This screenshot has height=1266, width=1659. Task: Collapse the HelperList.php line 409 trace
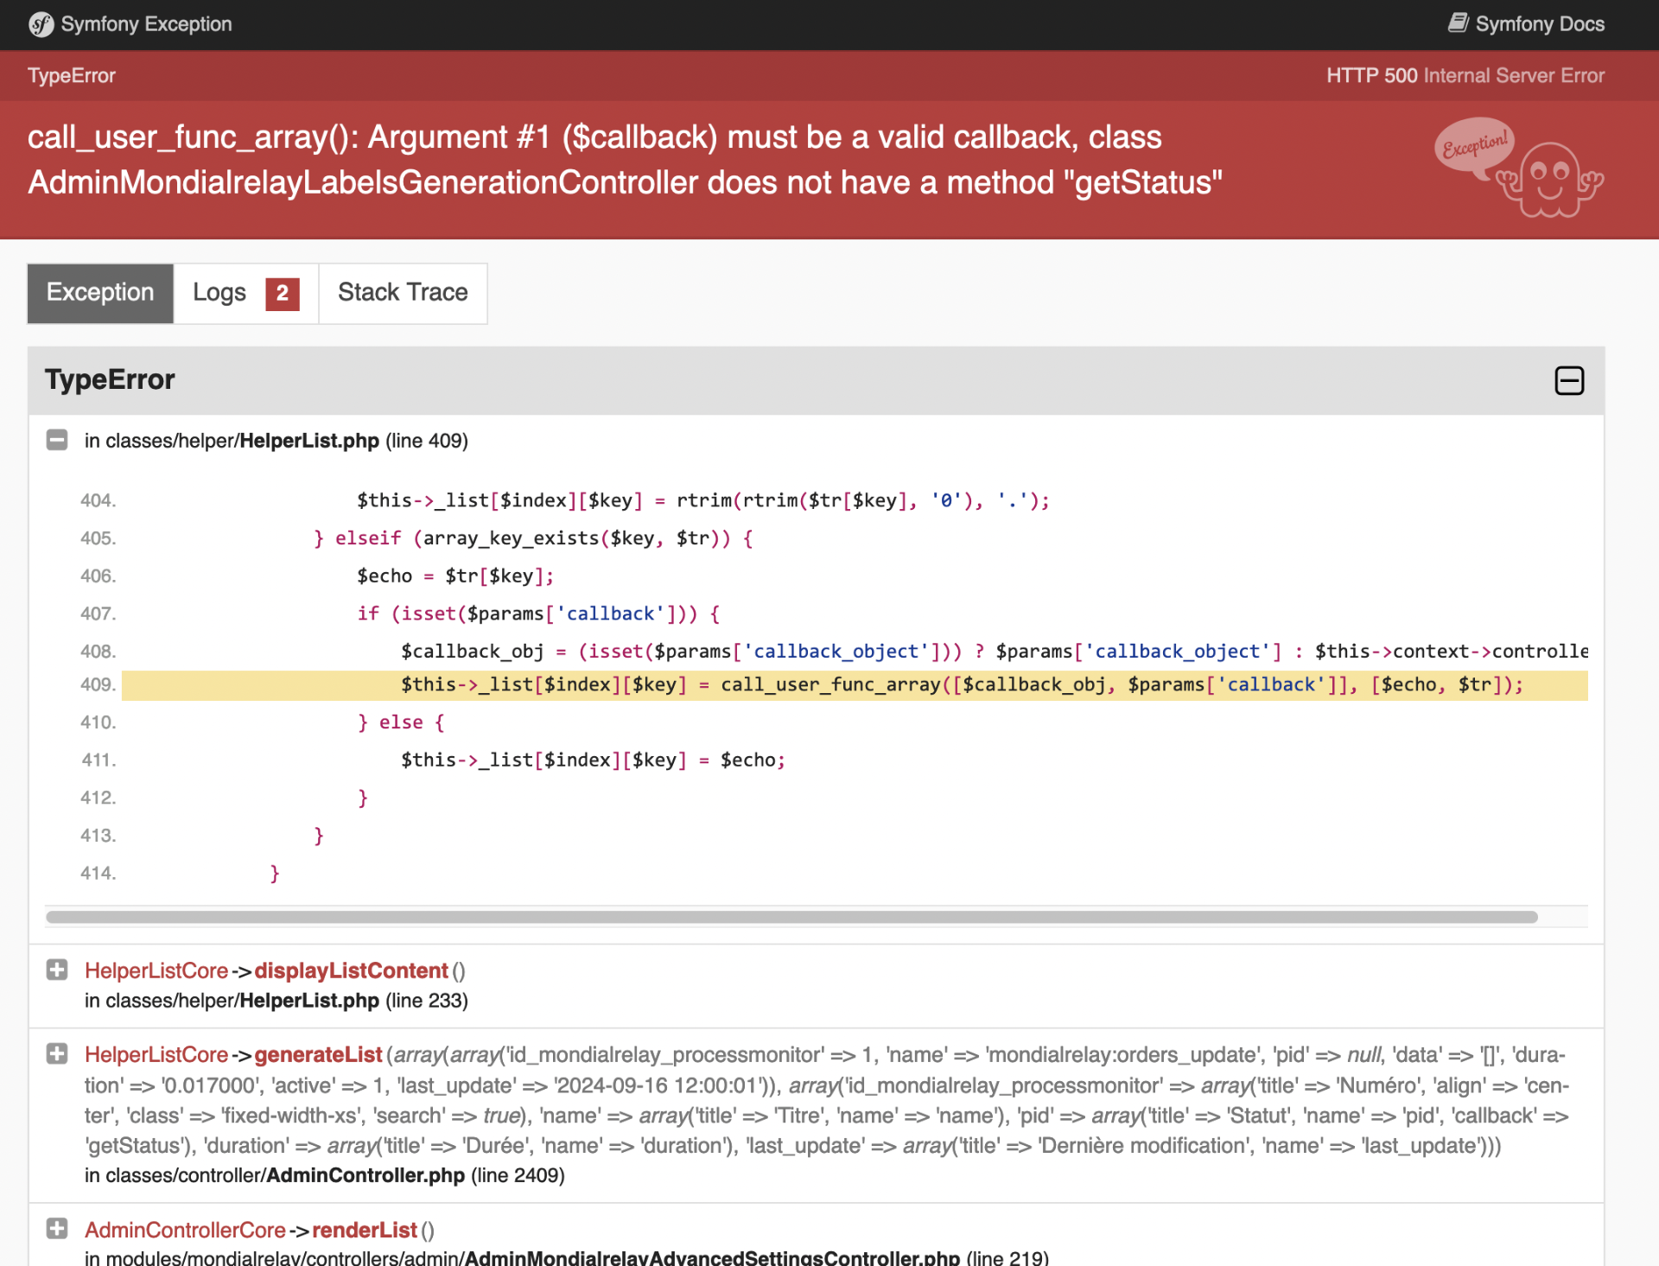(57, 441)
